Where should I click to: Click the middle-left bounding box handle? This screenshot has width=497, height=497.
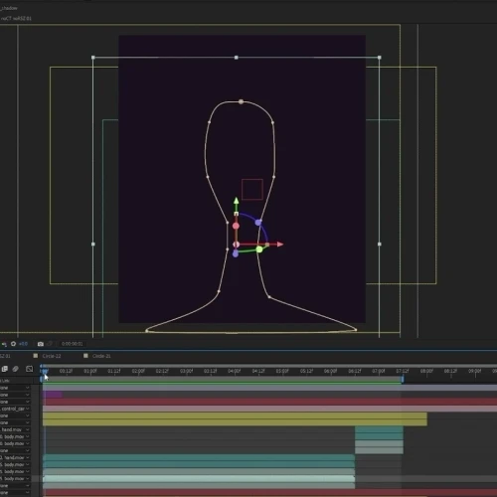pos(93,244)
